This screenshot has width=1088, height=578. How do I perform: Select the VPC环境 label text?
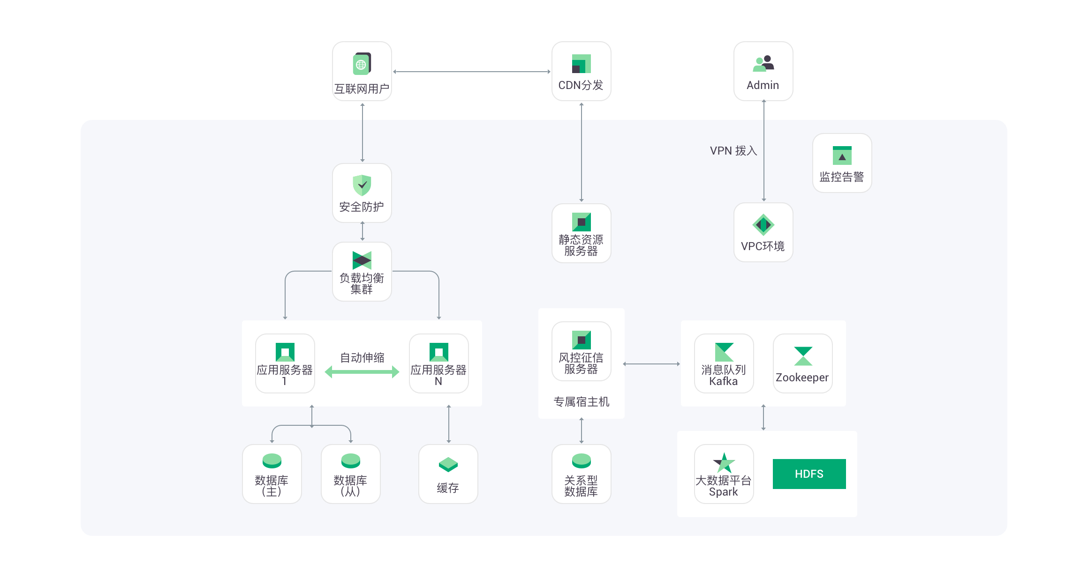coord(763,246)
